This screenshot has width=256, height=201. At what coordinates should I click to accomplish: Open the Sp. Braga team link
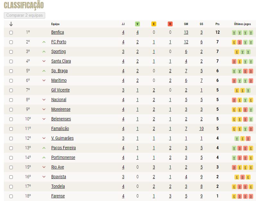[59, 71]
